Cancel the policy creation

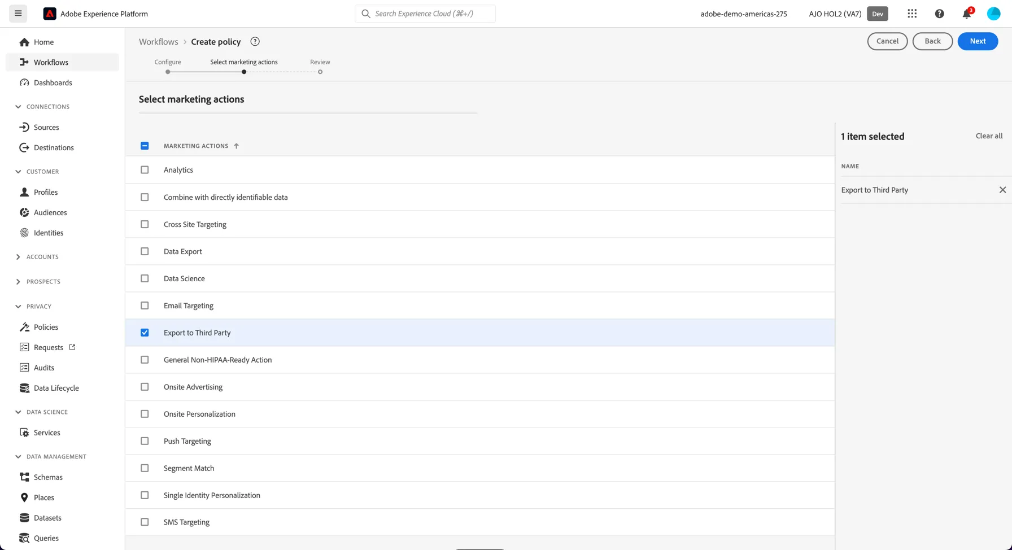pyautogui.click(x=887, y=41)
